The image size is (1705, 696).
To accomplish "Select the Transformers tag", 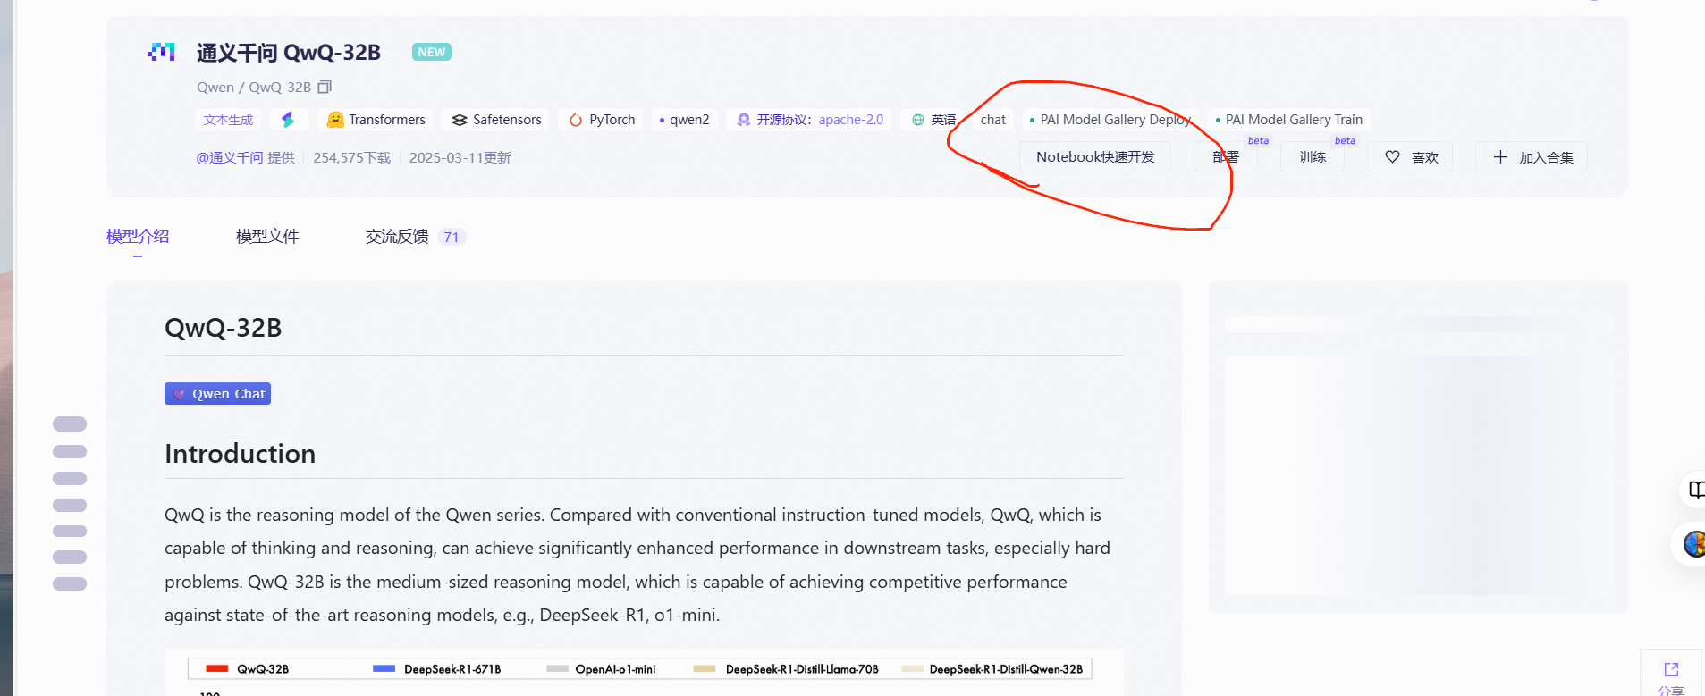I will pos(376,120).
